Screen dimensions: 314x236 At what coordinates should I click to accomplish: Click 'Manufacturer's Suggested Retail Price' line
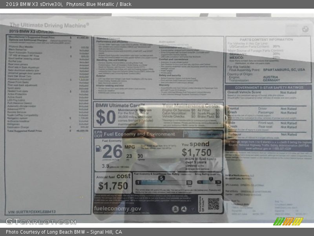[x=48, y=37]
